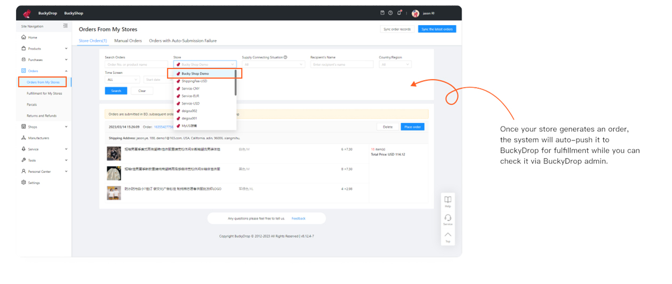The width and height of the screenshot is (672, 284).
Task: Click the help question icon in top bar
Action: point(390,13)
